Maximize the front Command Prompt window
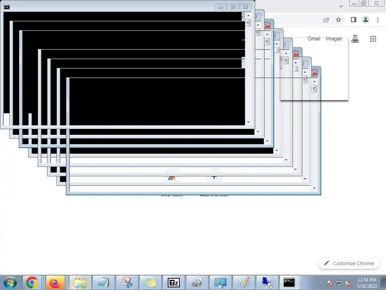 point(233,7)
